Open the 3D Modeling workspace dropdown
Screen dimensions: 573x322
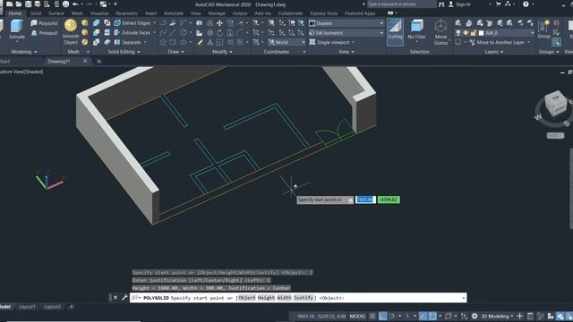click(497, 316)
